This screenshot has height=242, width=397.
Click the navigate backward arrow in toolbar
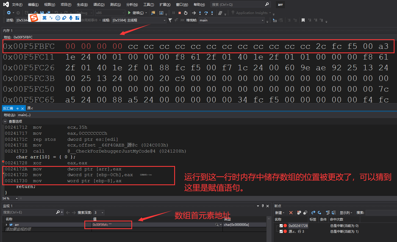(x=9, y=13)
